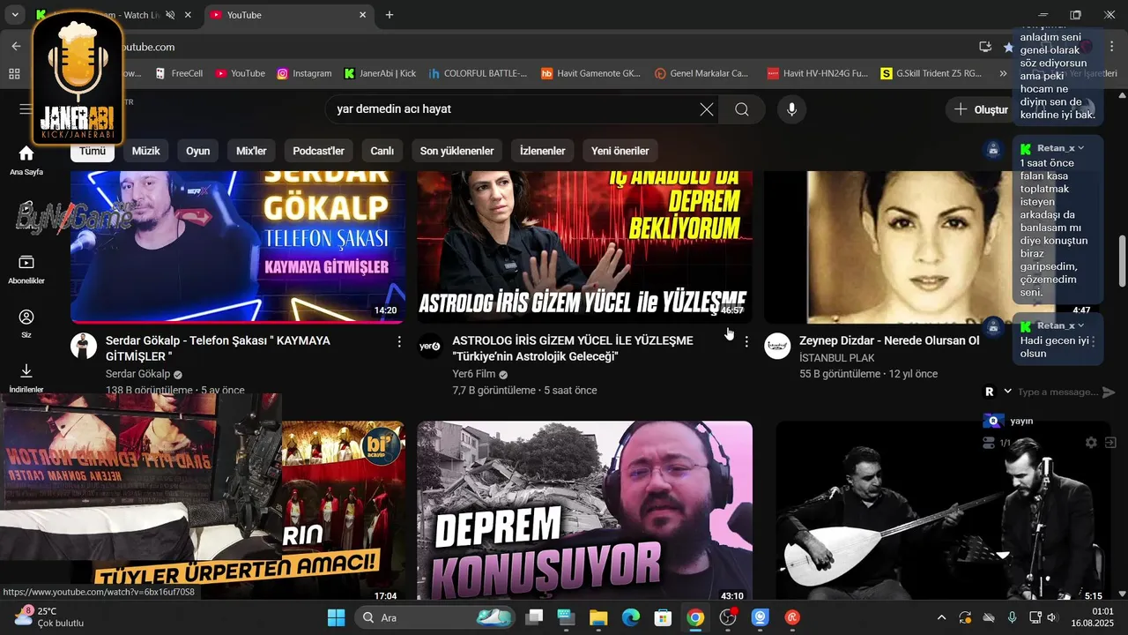Image resolution: width=1128 pixels, height=635 pixels.
Task: Open Microsoft Edge from taskbar
Action: (631, 617)
